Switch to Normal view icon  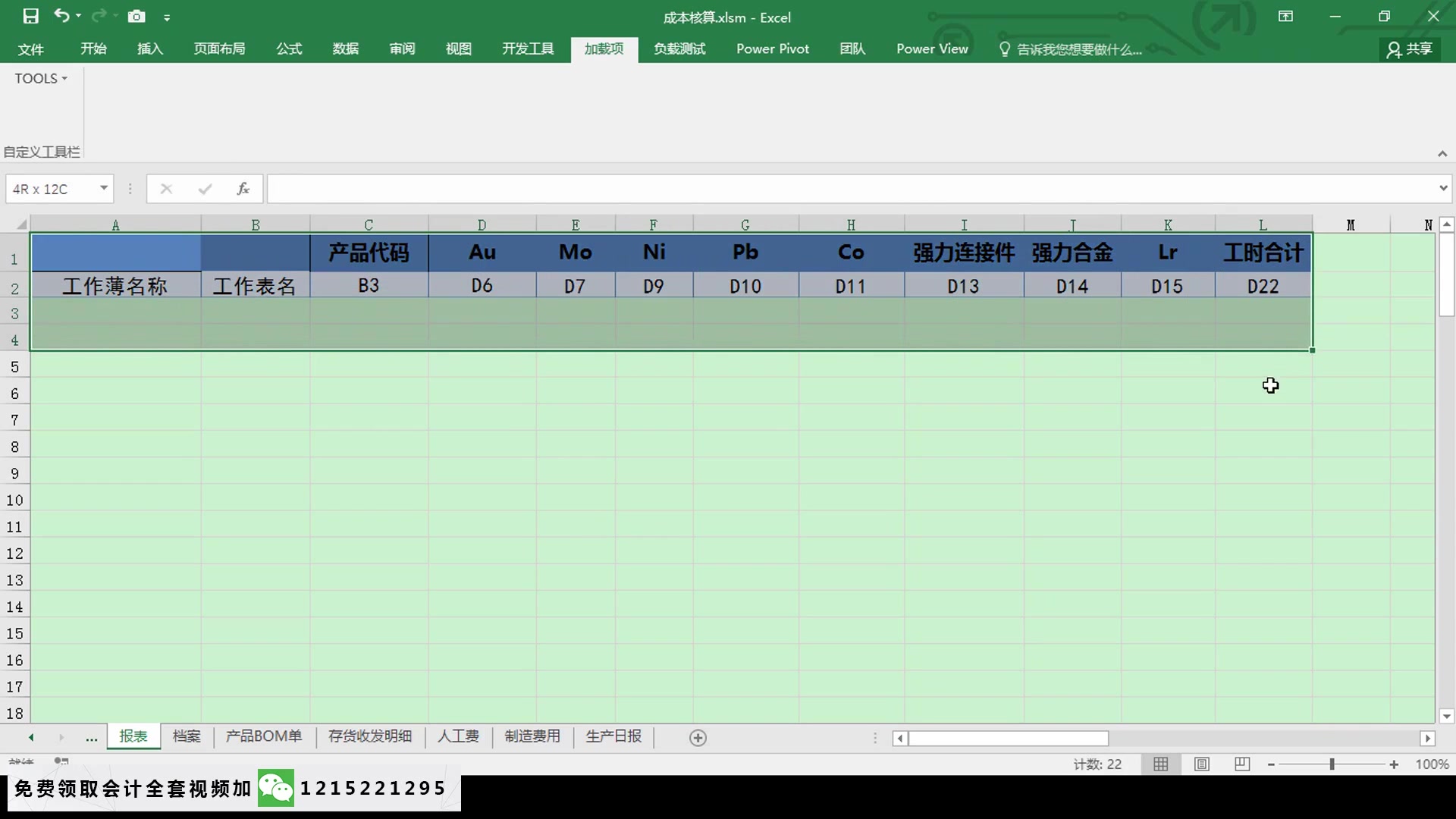coord(1161,764)
